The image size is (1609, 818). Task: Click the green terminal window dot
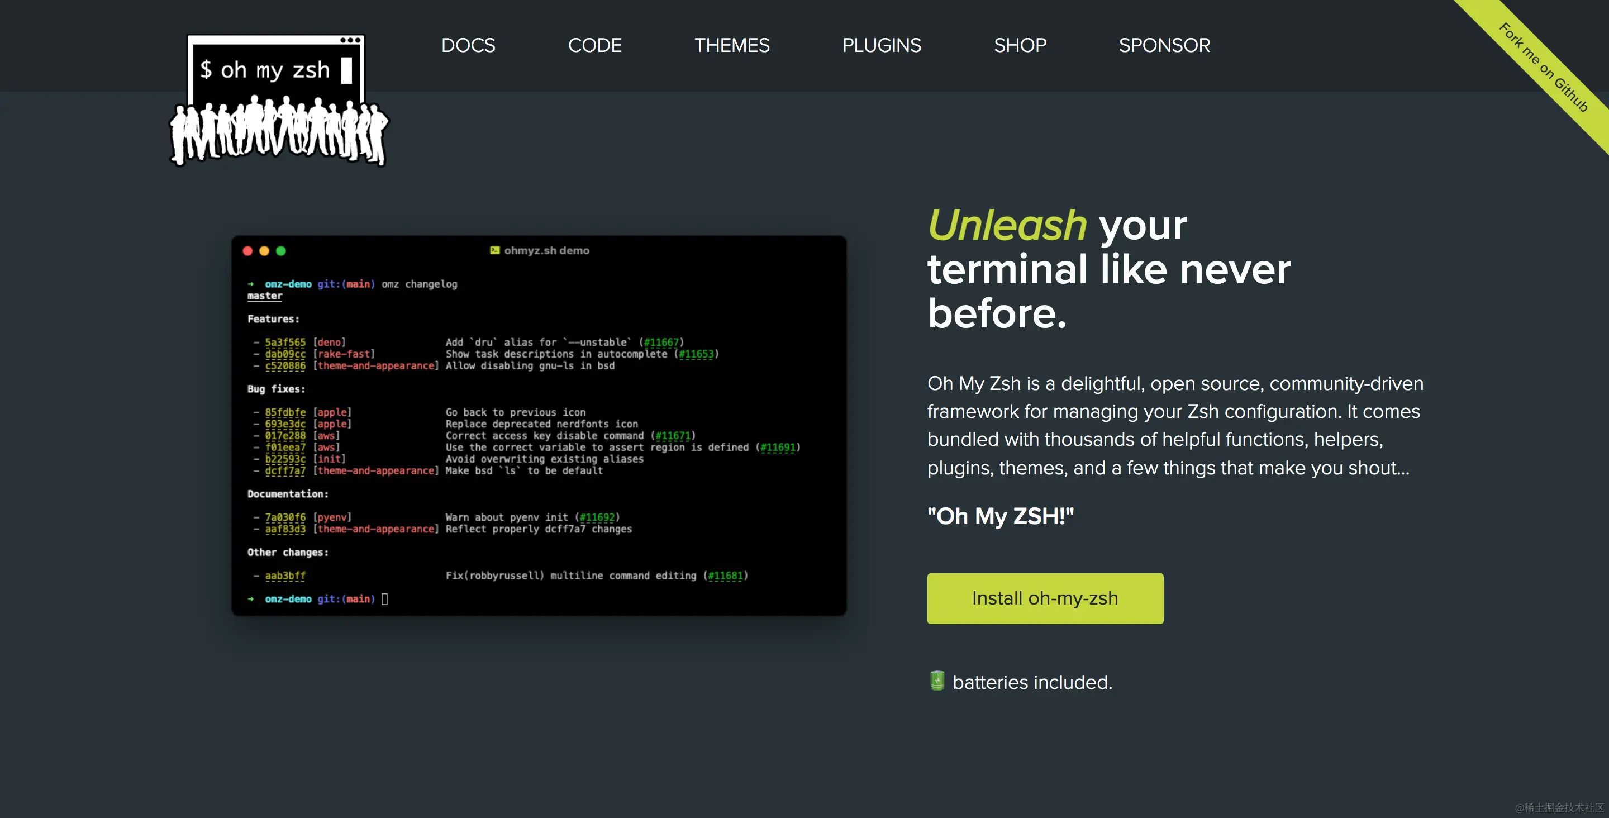coord(281,250)
